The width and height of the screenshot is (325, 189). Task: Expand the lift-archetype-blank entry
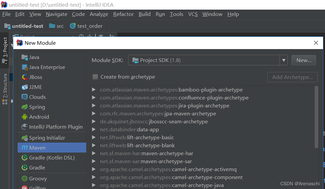pos(94,145)
